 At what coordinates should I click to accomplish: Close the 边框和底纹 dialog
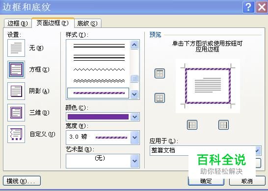(x=262, y=7)
